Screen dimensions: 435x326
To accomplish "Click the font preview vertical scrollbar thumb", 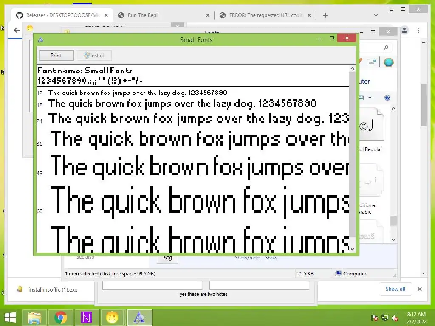I will [x=352, y=155].
